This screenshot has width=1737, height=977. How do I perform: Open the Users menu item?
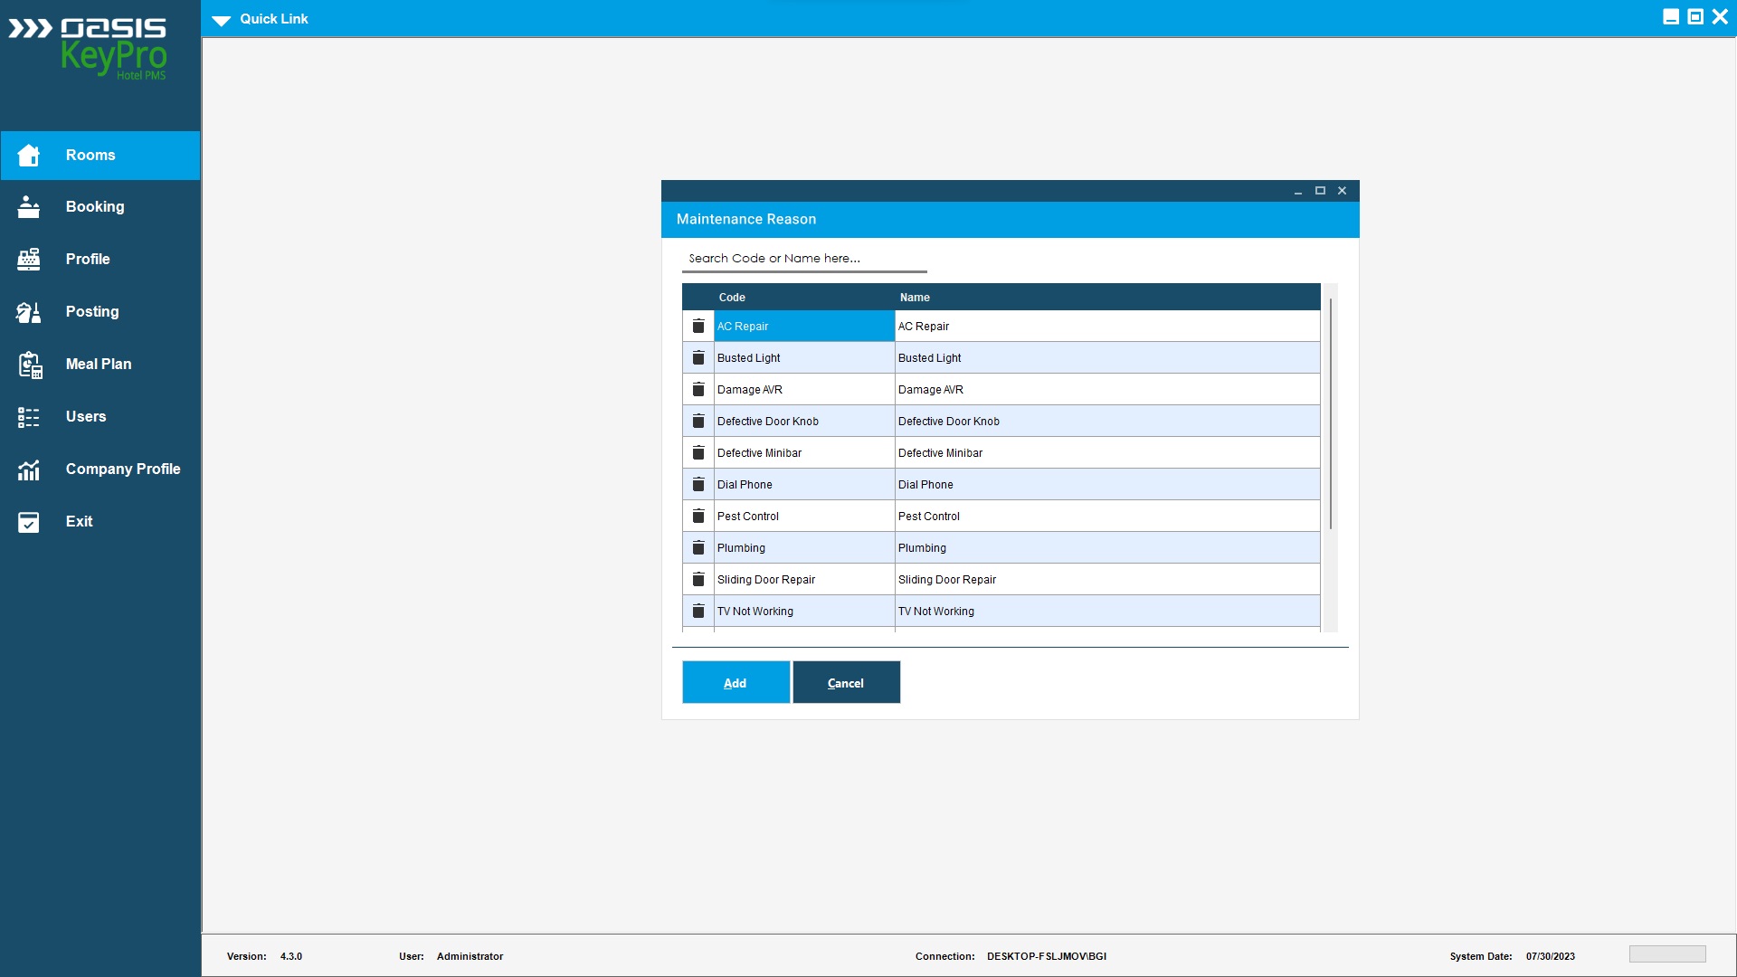[86, 417]
